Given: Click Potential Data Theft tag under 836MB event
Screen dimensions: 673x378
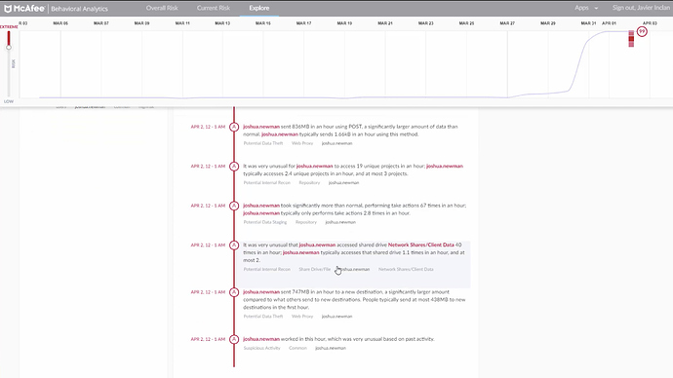Looking at the screenshot, I should click(x=263, y=143).
